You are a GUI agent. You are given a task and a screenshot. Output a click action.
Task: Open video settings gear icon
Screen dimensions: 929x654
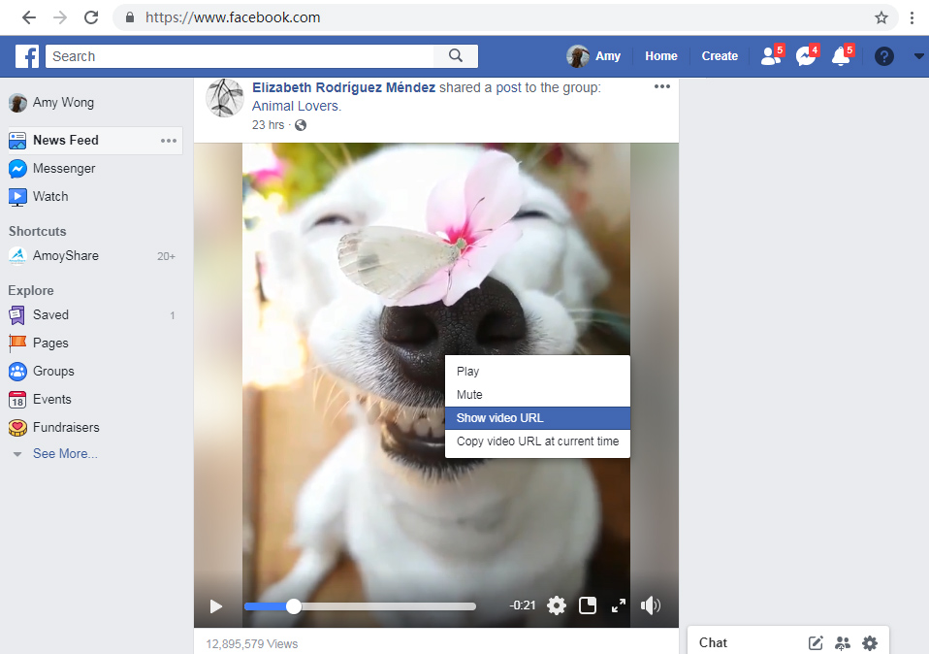coord(557,605)
